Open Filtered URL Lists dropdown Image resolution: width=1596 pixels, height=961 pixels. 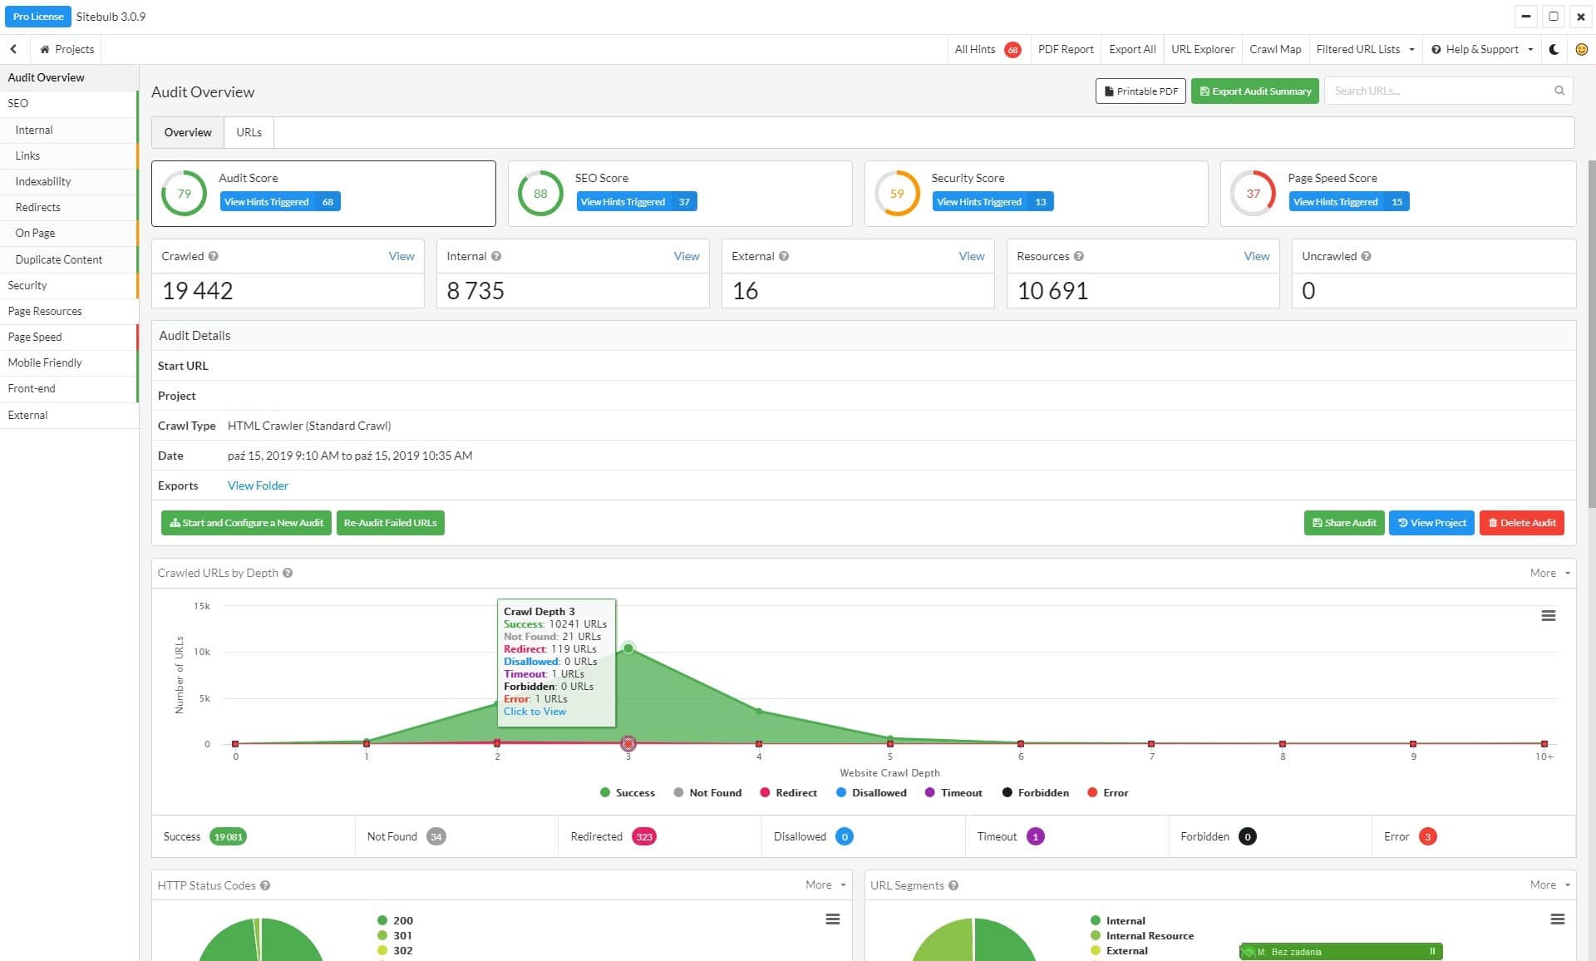(1365, 49)
